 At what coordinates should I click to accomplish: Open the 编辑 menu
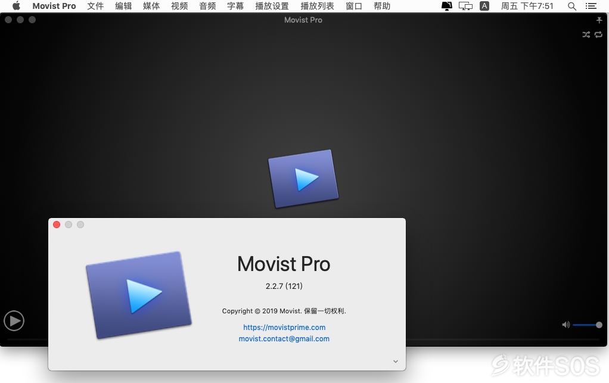tap(123, 6)
